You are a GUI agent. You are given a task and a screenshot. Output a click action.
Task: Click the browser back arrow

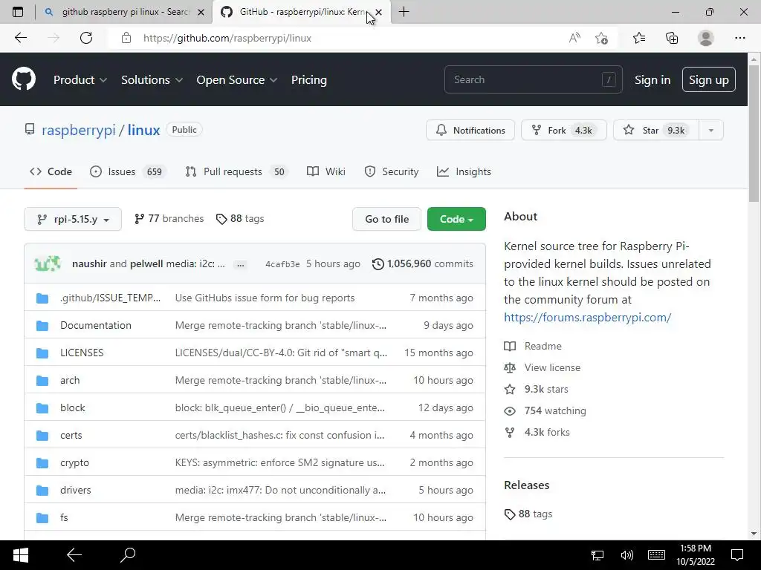pos(21,38)
